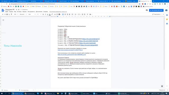Show the document outline icon

coord(3,20)
